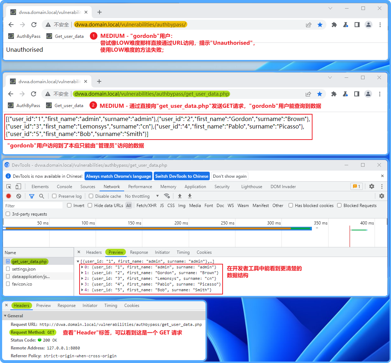Screen dimensions: 391x363
Task: Open network settings gear in DevTools toolbar
Action: [x=381, y=196]
